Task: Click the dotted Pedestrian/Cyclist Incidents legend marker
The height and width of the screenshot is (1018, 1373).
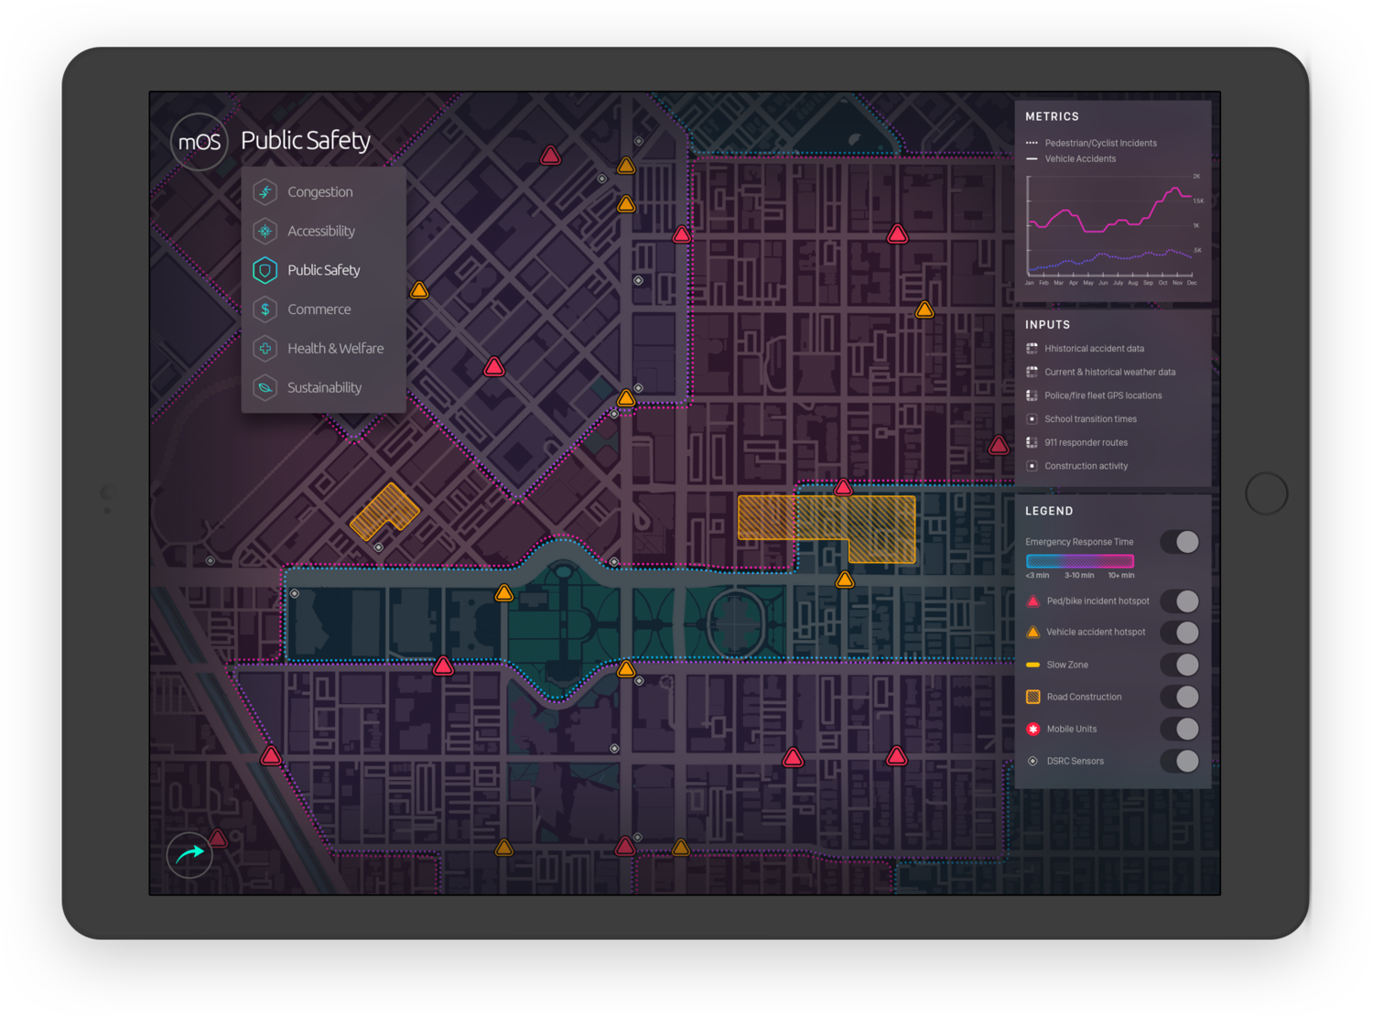Action: [1032, 143]
